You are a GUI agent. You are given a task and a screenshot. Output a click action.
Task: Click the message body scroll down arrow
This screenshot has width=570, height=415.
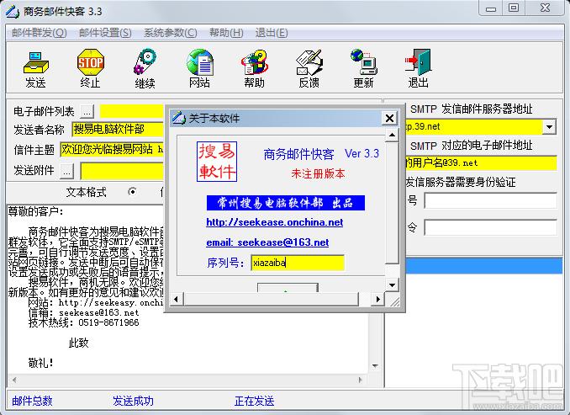375,366
